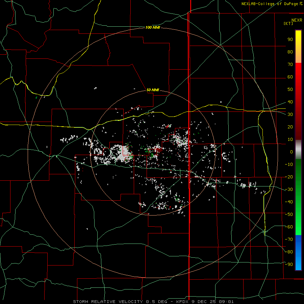This screenshot has height=304, width=304.
Task: Click the 9 DEC 25 date text
Action: (x=204, y=302)
